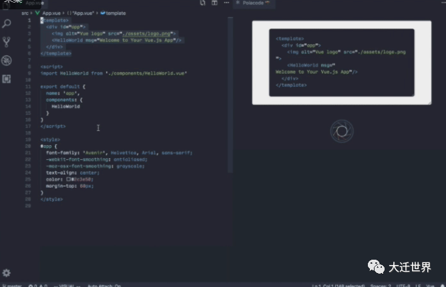This screenshot has height=287, width=446.
Task: Click the editor vertical scrollbar
Action: [230, 95]
